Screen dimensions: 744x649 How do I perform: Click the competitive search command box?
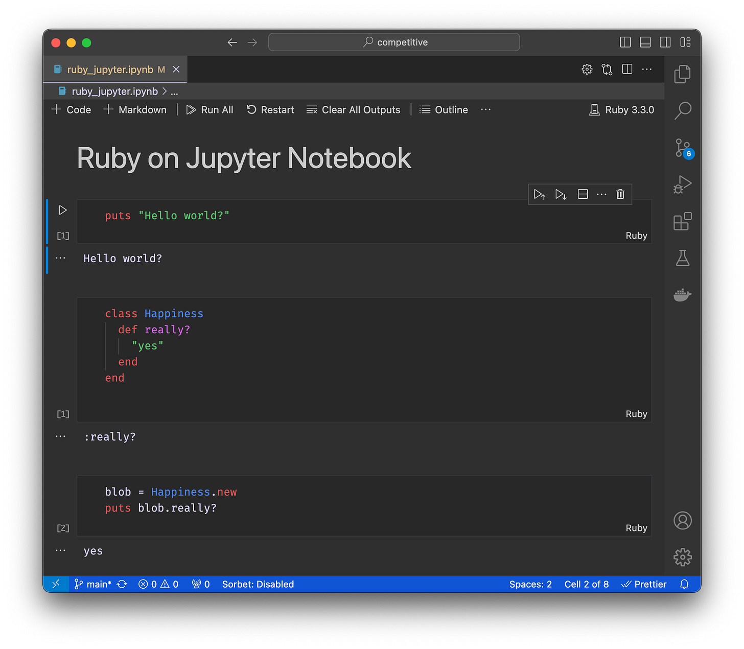pyautogui.click(x=394, y=42)
